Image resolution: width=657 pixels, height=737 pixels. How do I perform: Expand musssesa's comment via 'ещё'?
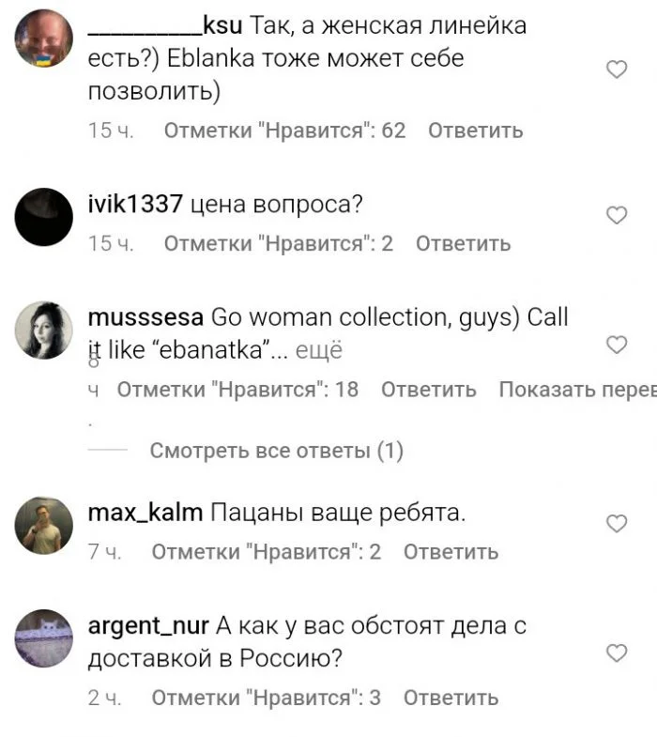[318, 350]
